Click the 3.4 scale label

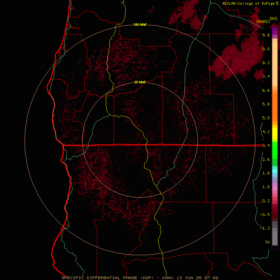[x=266, y=146]
